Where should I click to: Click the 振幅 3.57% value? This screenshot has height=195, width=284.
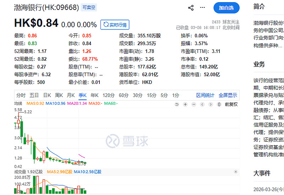pos(201,43)
